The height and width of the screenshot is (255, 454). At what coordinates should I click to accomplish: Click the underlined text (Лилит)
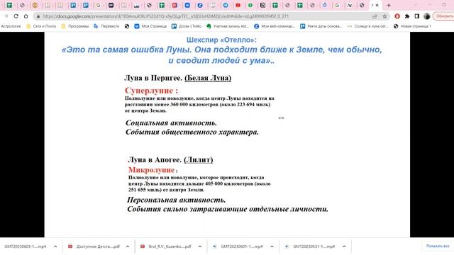(x=199, y=159)
